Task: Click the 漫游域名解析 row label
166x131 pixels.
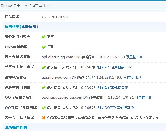Action: [x=16, y=77]
